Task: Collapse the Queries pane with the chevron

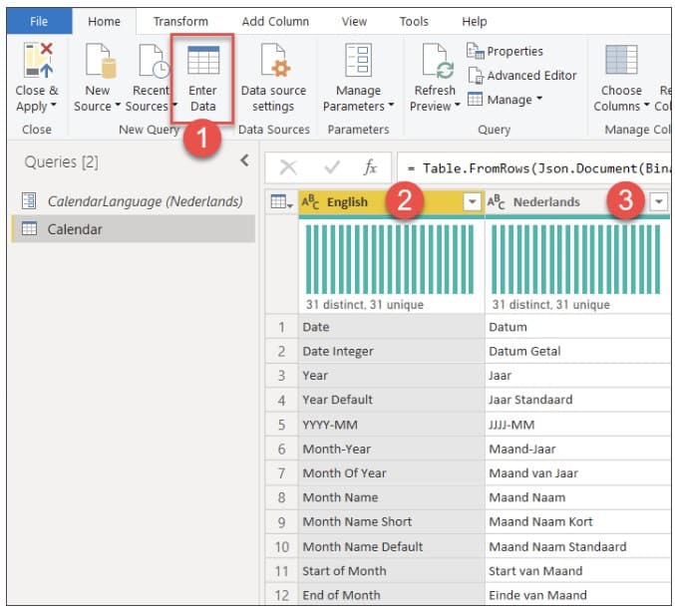Action: [x=244, y=160]
